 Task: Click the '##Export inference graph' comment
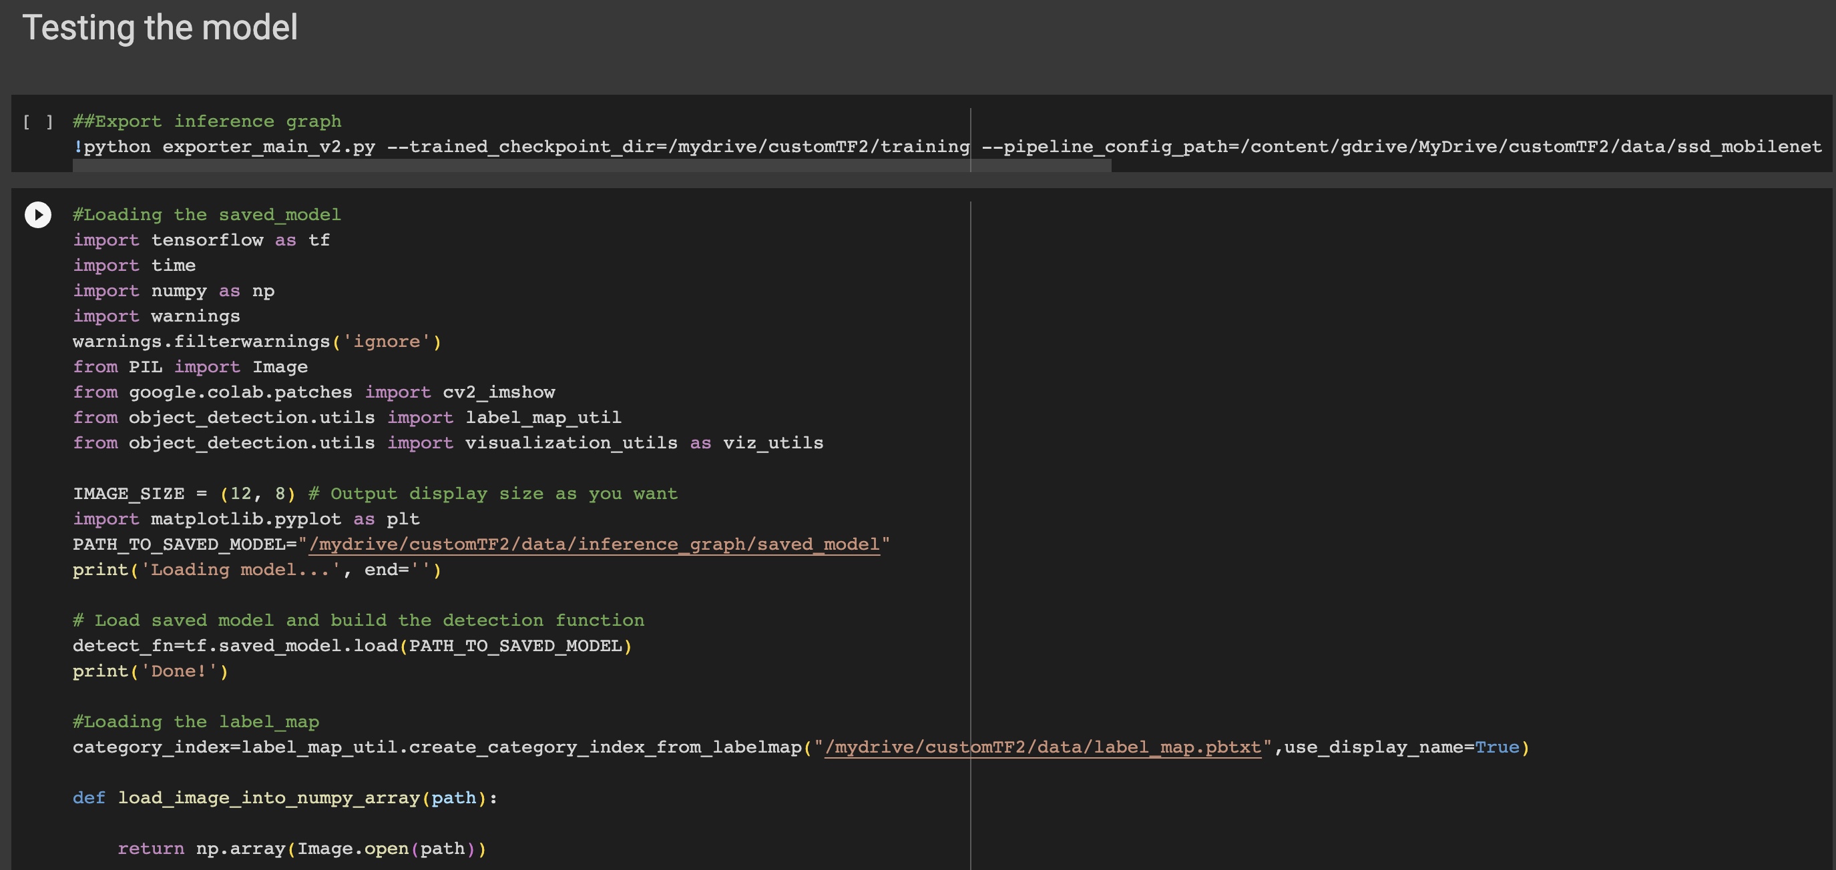pyautogui.click(x=207, y=122)
